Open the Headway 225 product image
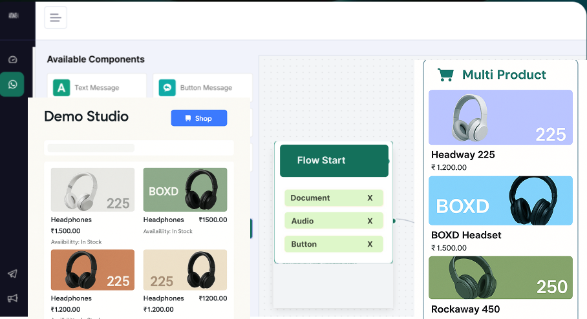 (x=500, y=118)
